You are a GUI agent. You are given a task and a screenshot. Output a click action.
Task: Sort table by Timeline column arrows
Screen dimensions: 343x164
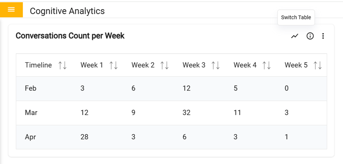(63, 65)
